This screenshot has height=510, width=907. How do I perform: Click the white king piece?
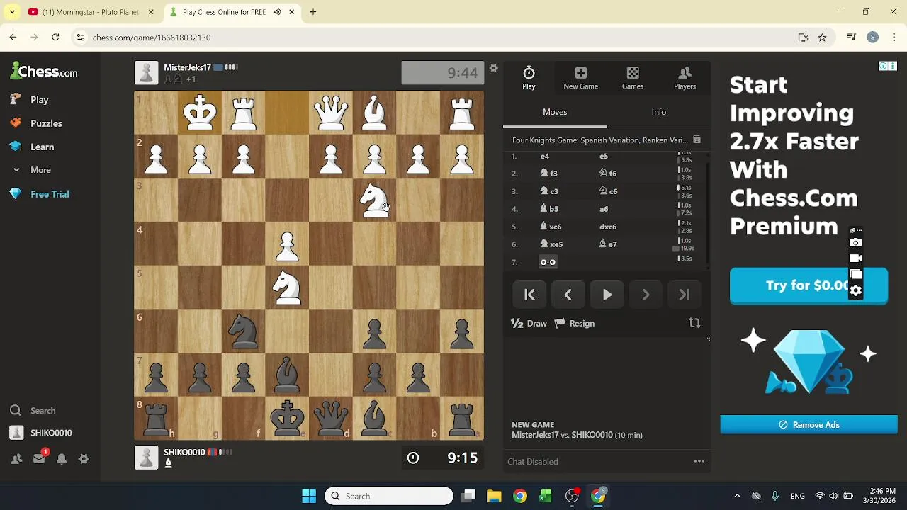200,113
